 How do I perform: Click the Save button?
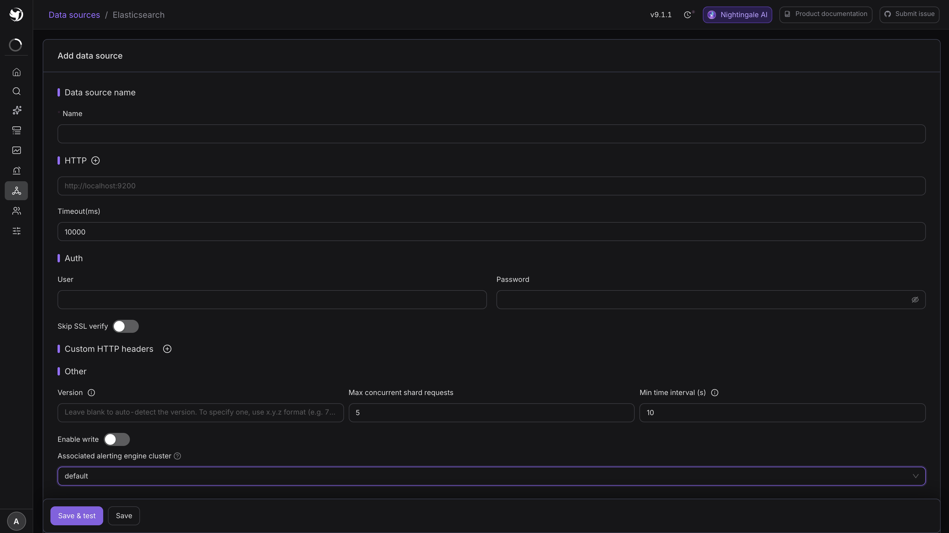(x=124, y=516)
